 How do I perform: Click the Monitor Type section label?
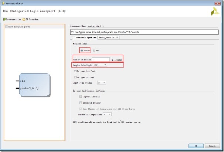tap(80, 44)
